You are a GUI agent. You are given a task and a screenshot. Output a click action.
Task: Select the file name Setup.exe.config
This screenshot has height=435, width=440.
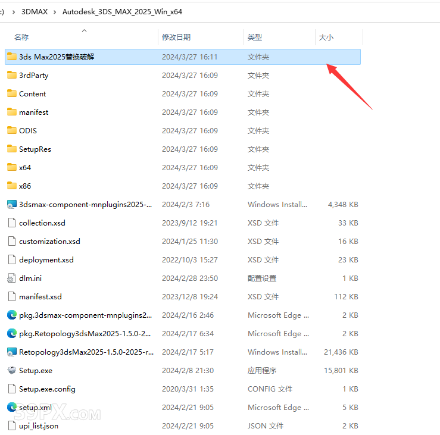47,389
